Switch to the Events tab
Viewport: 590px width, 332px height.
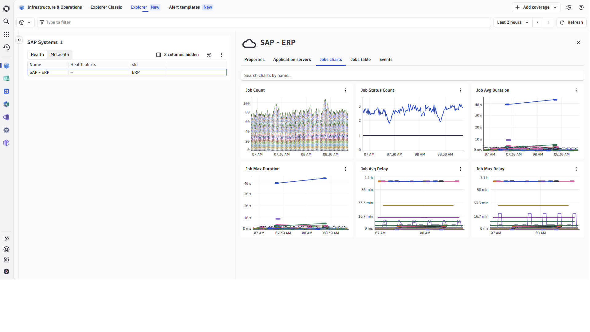pos(386,60)
